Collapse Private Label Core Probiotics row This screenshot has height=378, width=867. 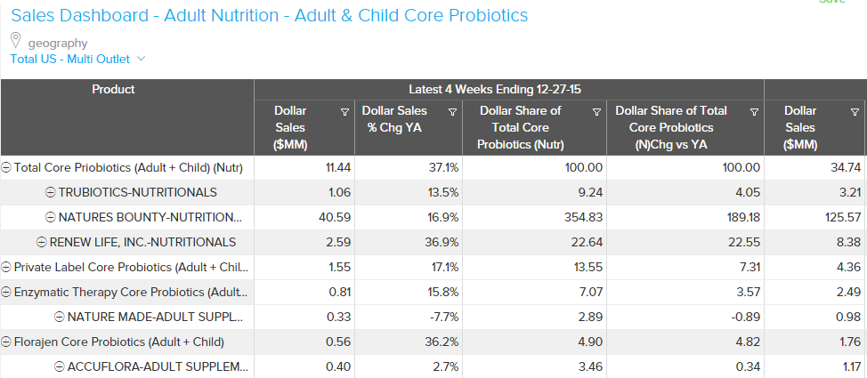pos(7,267)
